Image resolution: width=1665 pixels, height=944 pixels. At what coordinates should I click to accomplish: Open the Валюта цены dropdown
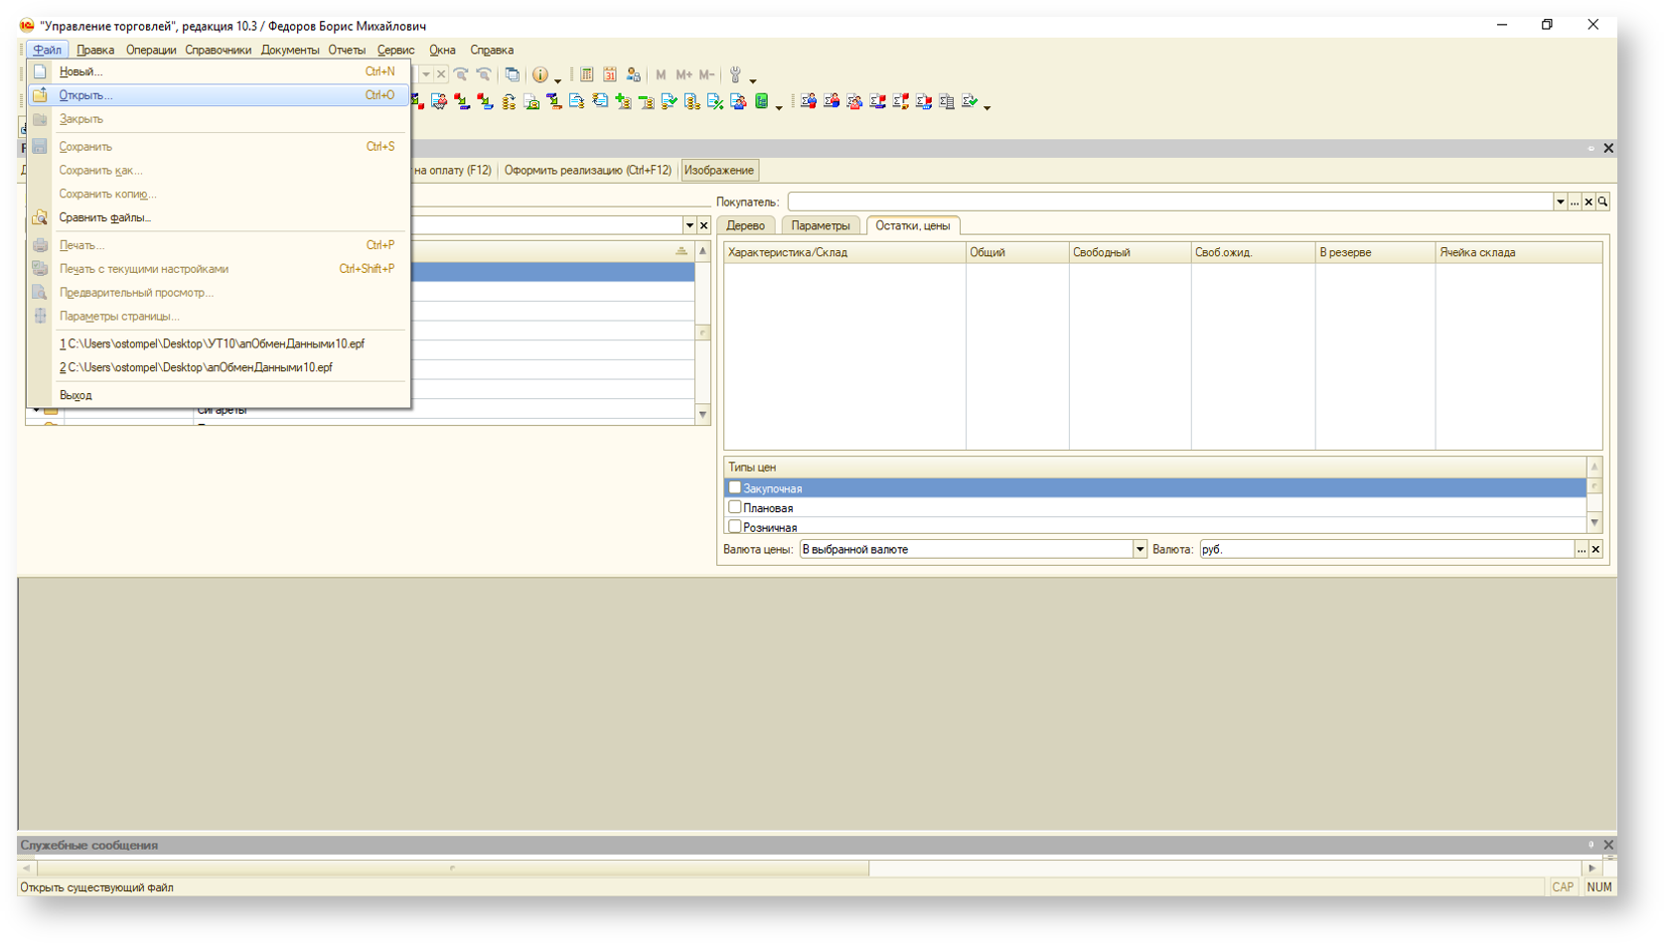[1139, 549]
